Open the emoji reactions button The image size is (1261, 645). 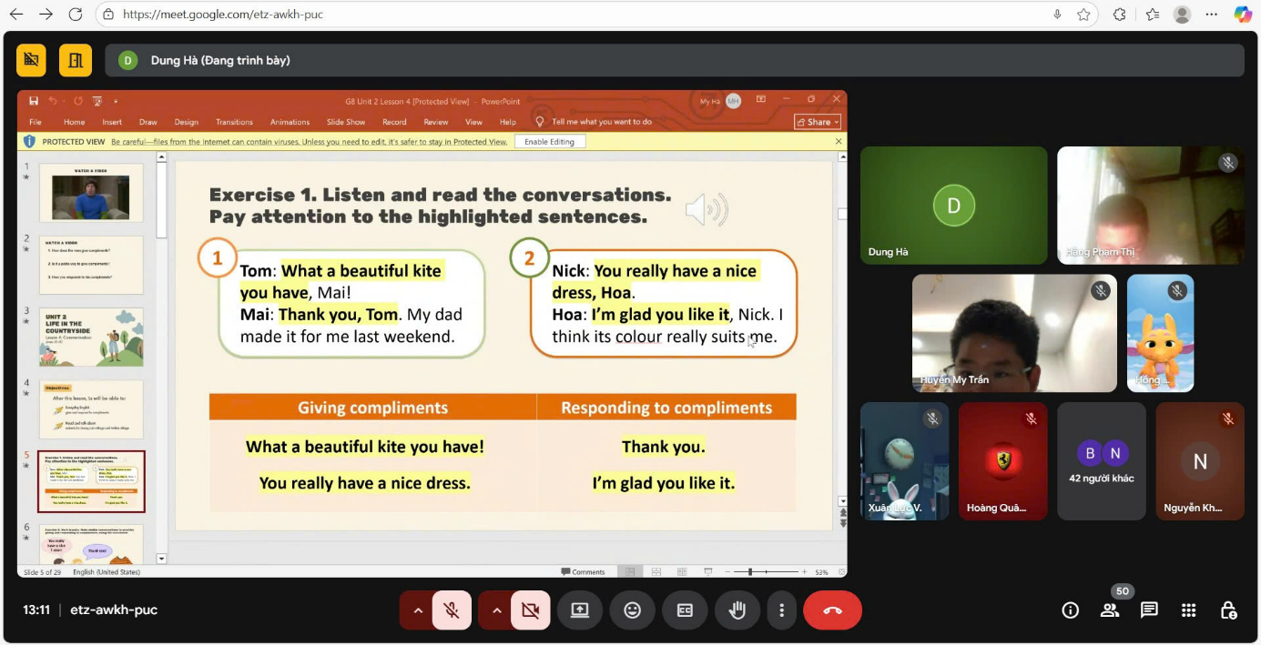tap(632, 610)
